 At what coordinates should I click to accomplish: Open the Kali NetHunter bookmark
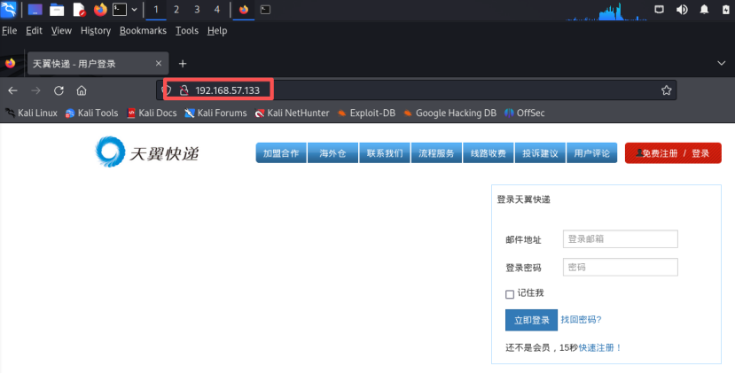tap(292, 113)
